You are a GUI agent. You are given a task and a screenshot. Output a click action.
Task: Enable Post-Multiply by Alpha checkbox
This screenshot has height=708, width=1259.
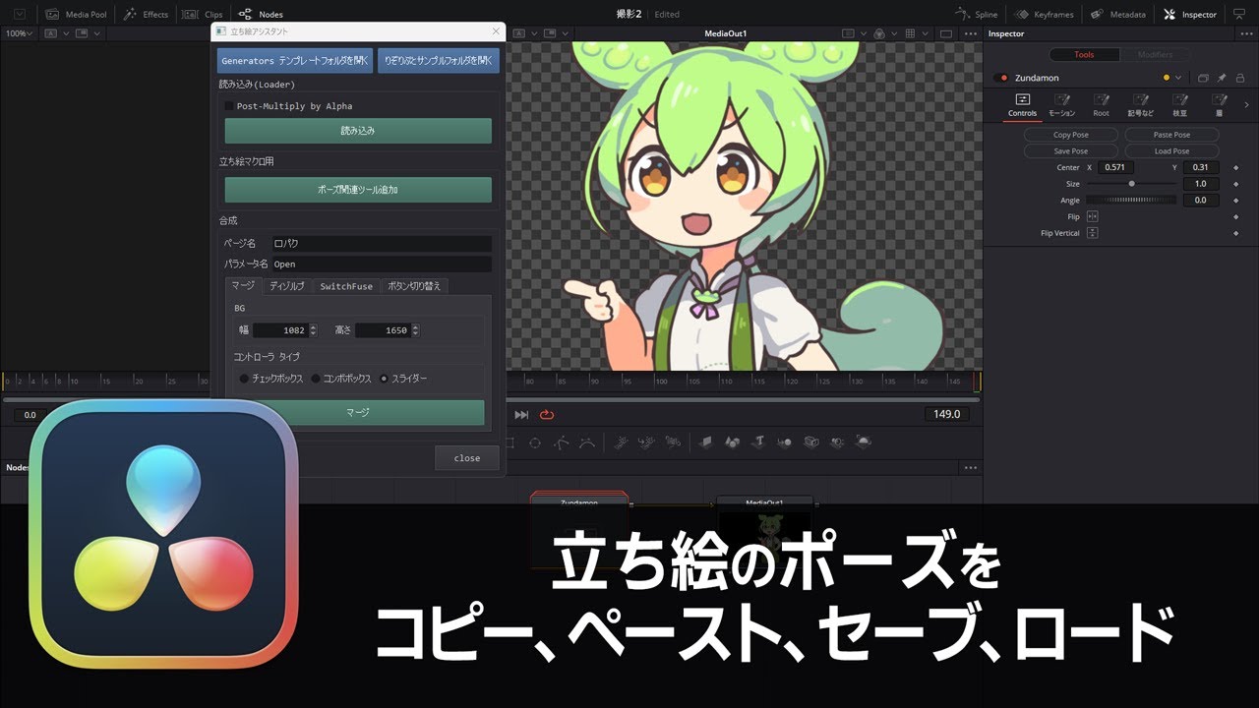click(229, 106)
